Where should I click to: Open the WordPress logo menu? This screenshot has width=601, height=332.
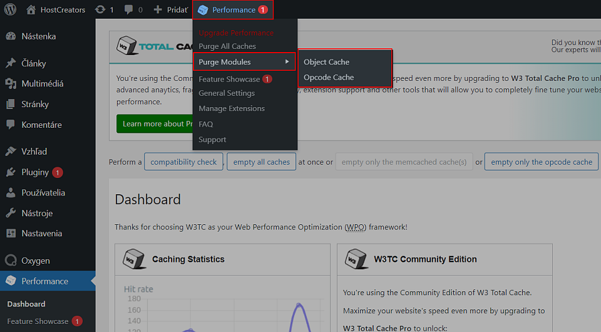tap(11, 9)
